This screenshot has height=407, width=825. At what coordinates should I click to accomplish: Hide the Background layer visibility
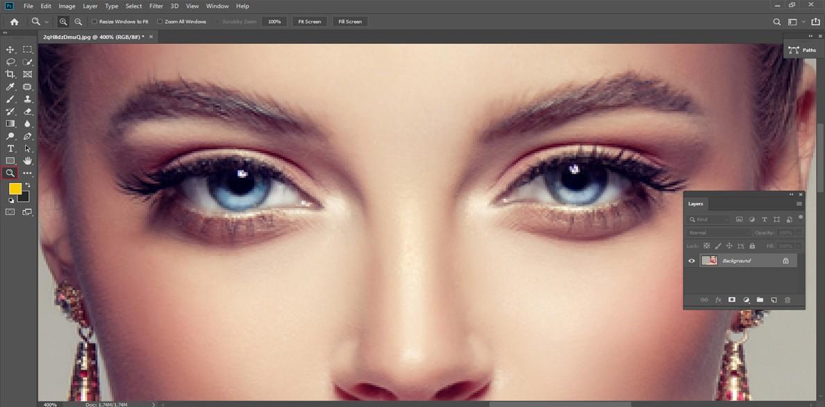(691, 260)
